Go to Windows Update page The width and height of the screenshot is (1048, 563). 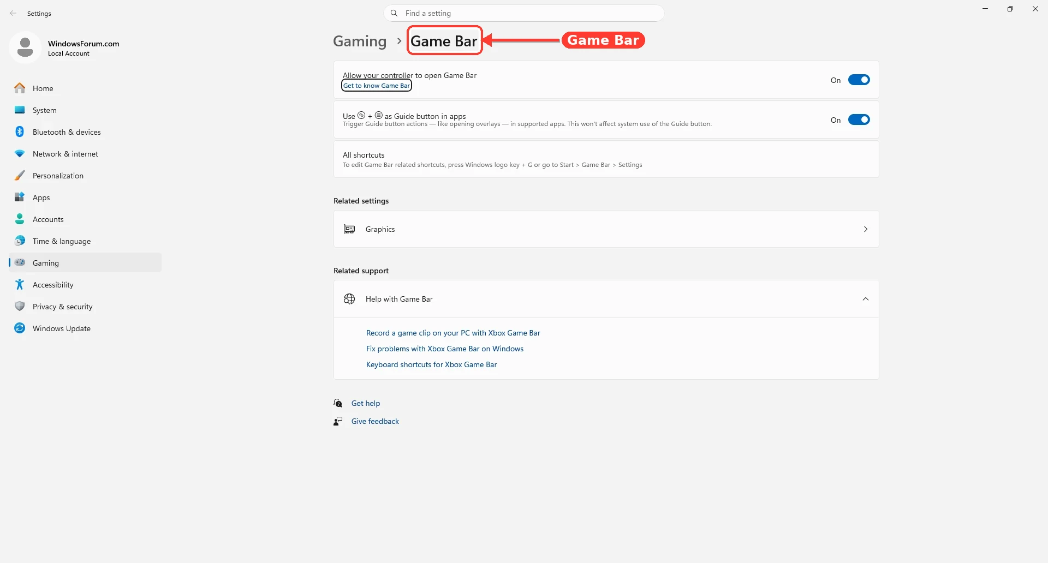tap(85, 328)
